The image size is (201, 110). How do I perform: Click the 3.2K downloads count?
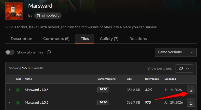(x=148, y=90)
